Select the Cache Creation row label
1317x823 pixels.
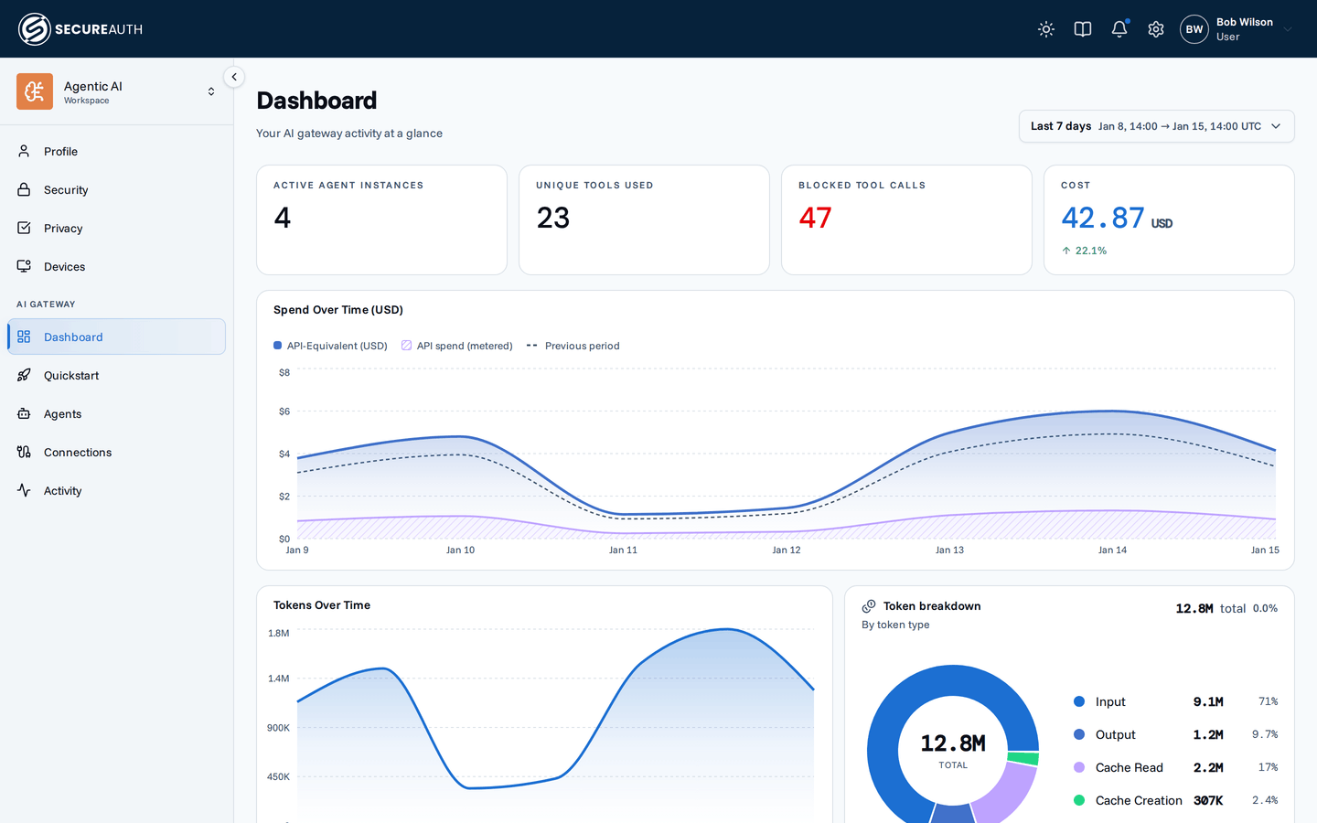coord(1139,800)
